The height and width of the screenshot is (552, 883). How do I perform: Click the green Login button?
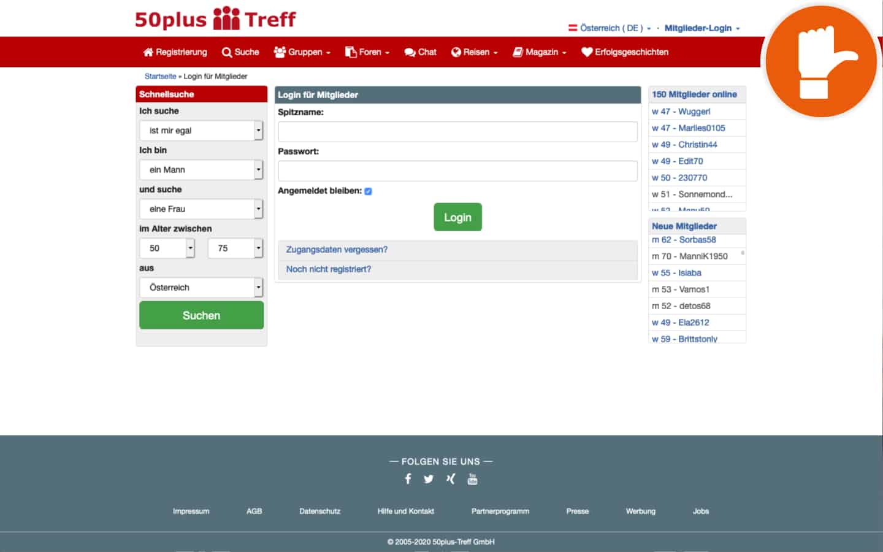point(457,217)
